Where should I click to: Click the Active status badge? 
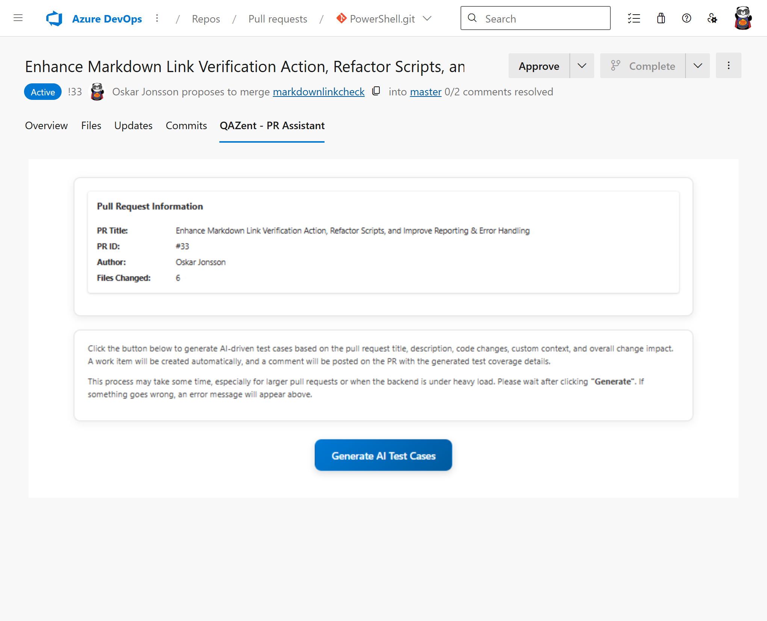pyautogui.click(x=42, y=91)
